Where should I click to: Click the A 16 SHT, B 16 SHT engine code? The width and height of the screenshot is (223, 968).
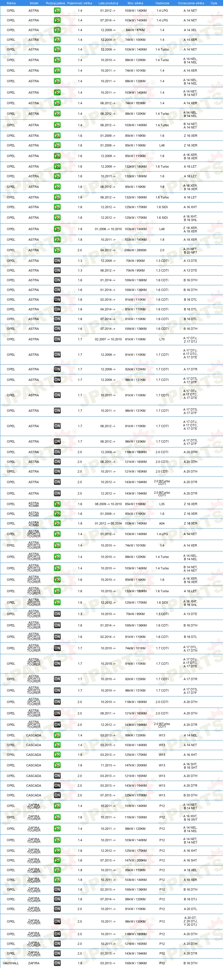coord(190,766)
